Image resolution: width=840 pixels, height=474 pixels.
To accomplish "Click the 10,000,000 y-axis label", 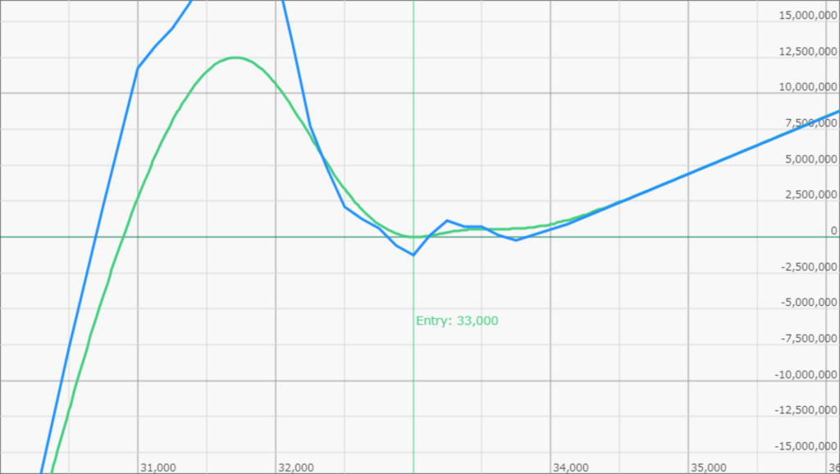I will click(x=808, y=87).
